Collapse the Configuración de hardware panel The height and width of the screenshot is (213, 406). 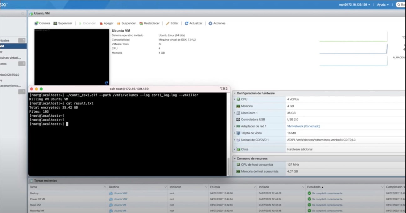(235, 93)
